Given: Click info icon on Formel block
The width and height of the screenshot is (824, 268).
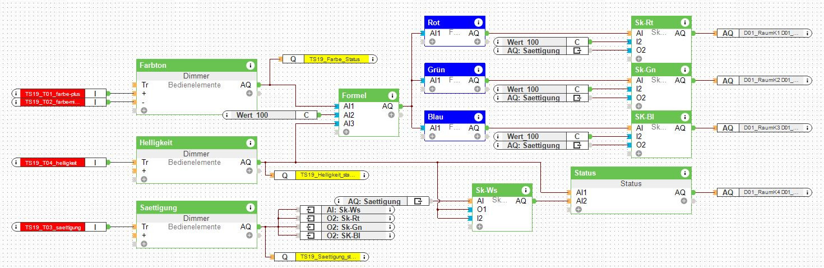Looking at the screenshot, I should pyautogui.click(x=391, y=95).
